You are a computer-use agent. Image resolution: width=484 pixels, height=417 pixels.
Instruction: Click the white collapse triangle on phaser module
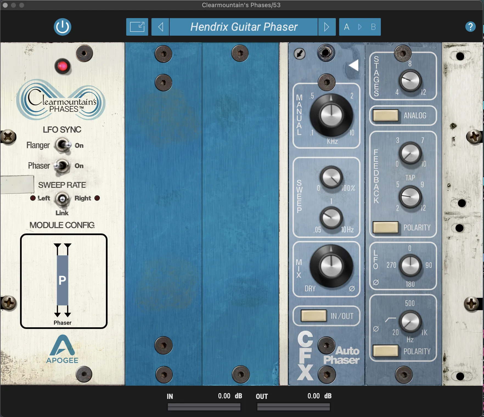[354, 65]
